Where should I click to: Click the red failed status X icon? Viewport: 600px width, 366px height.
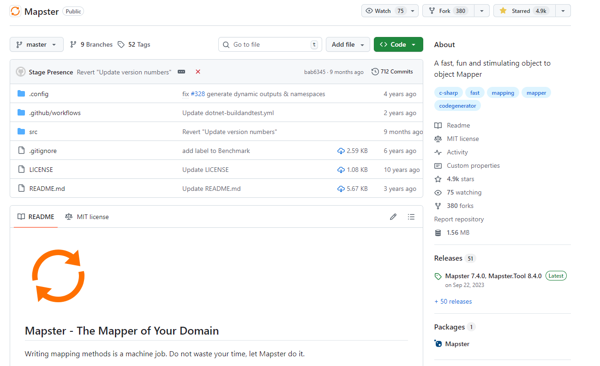198,72
